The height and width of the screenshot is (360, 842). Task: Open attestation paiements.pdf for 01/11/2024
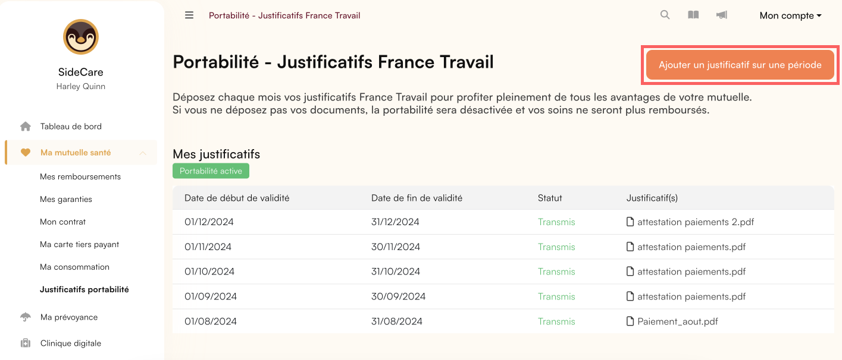click(691, 247)
